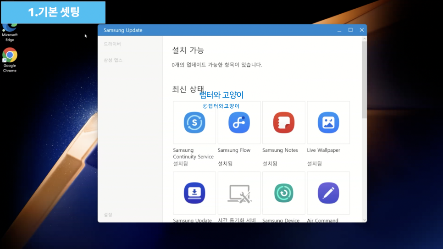The height and width of the screenshot is (249, 443).
Task: Open the Samsung Notes app icon
Action: 284,122
